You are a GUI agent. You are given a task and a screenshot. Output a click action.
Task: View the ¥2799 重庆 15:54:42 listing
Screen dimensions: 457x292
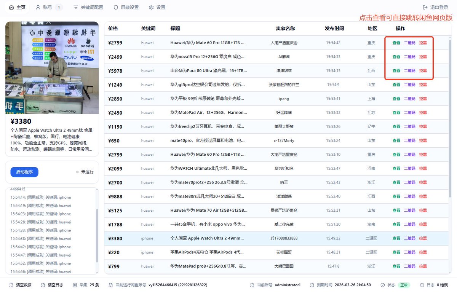point(396,43)
